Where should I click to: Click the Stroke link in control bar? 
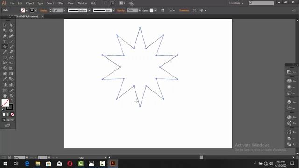(x=43, y=11)
